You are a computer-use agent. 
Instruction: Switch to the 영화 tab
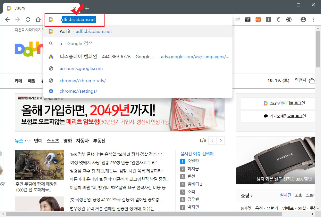pos(68,141)
